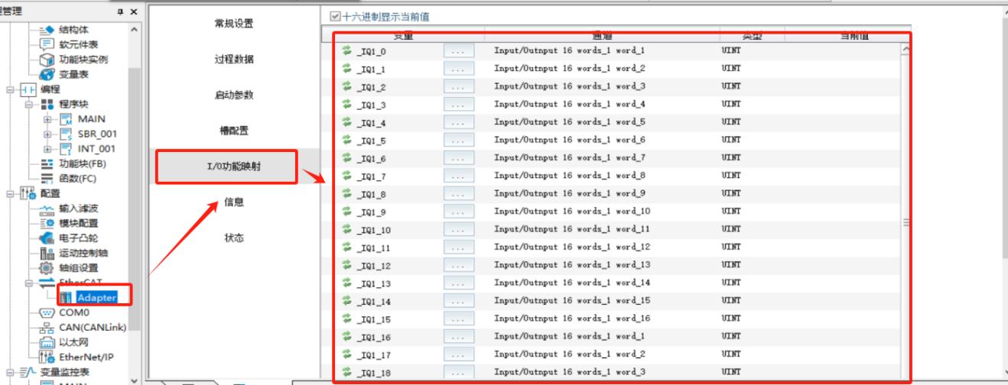Image resolution: width=1008 pixels, height=385 pixels.
Task: Select the 变量表 icon
Action: click(47, 74)
